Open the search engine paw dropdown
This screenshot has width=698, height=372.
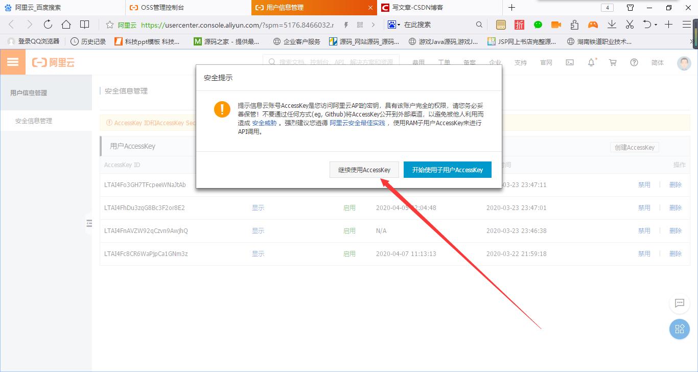[393, 25]
